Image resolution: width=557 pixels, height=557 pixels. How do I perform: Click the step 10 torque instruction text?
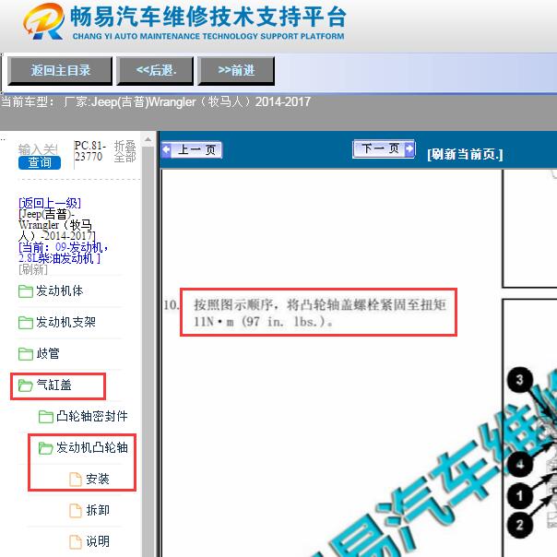(x=319, y=313)
